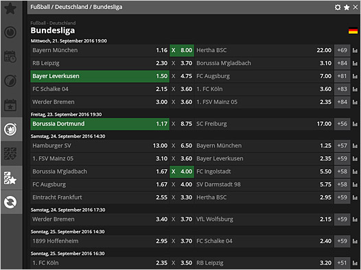The height and width of the screenshot is (270, 361).
Task: Open the calendar-with-clock sidebar icon
Action: 10,56
